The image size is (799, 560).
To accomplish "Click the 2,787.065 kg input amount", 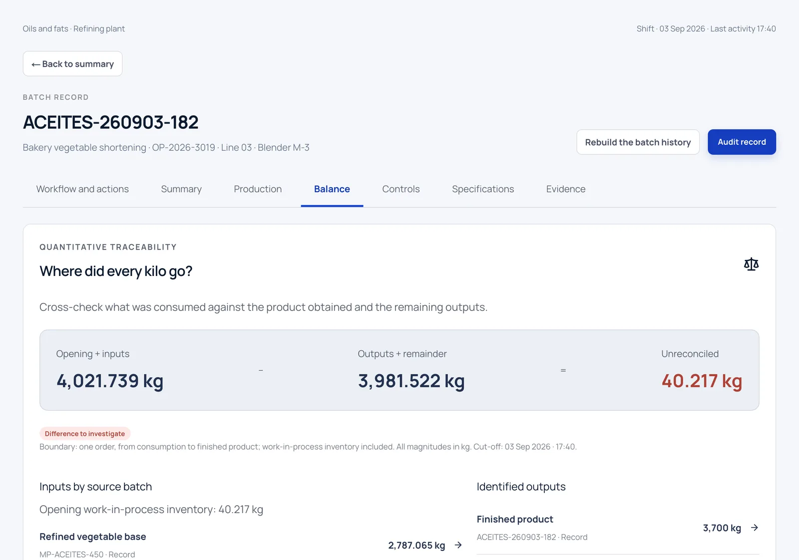I will pyautogui.click(x=416, y=546).
